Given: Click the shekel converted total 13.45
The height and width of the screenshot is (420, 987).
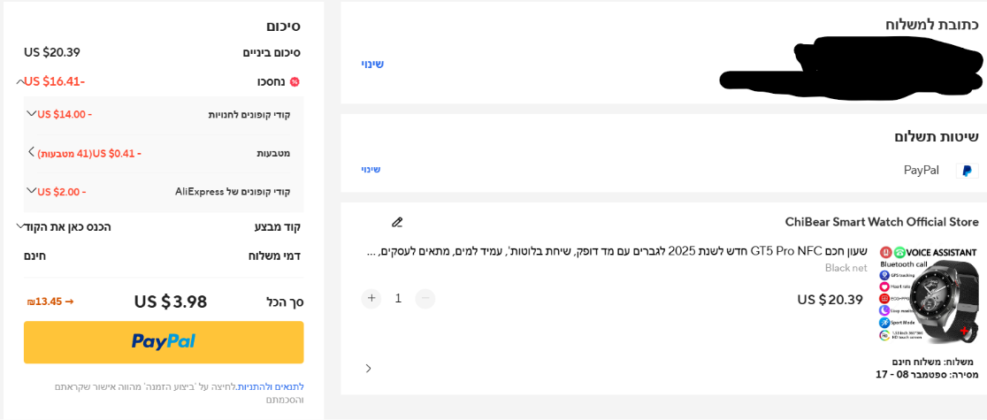Looking at the screenshot, I should (50, 302).
